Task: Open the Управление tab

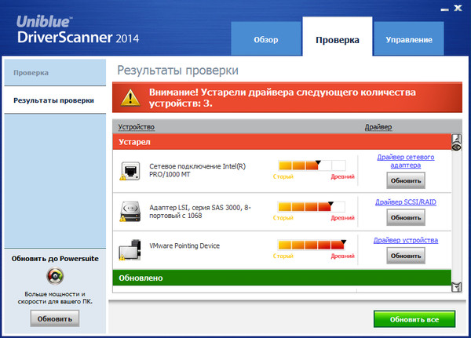Action: pyautogui.click(x=408, y=39)
